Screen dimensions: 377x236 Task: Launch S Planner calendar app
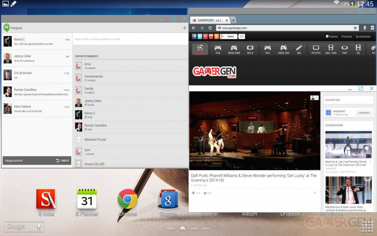pos(87,199)
